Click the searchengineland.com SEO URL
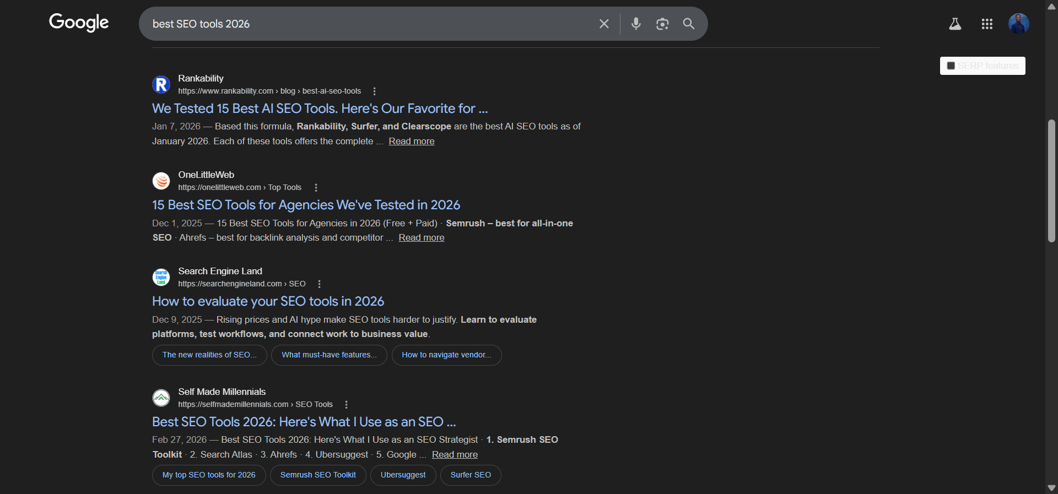Screen dimensions: 1058x494 241,284
